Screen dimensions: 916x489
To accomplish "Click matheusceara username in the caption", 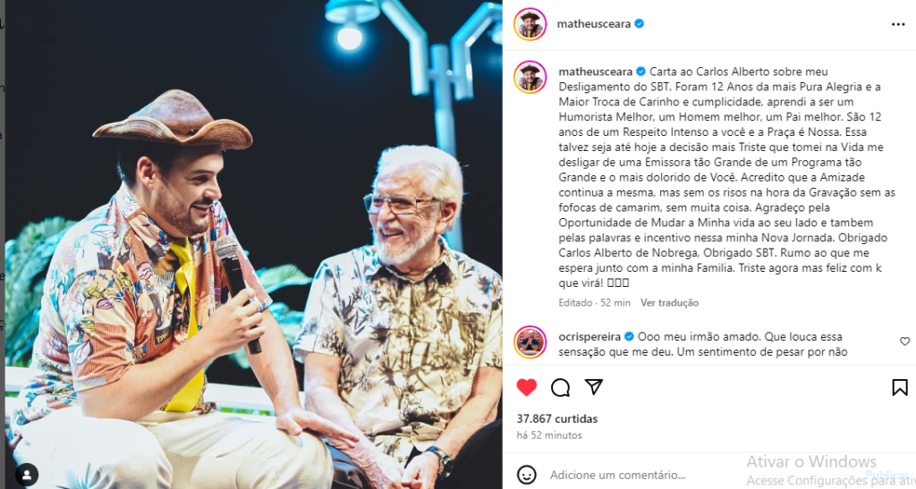I will click(595, 72).
